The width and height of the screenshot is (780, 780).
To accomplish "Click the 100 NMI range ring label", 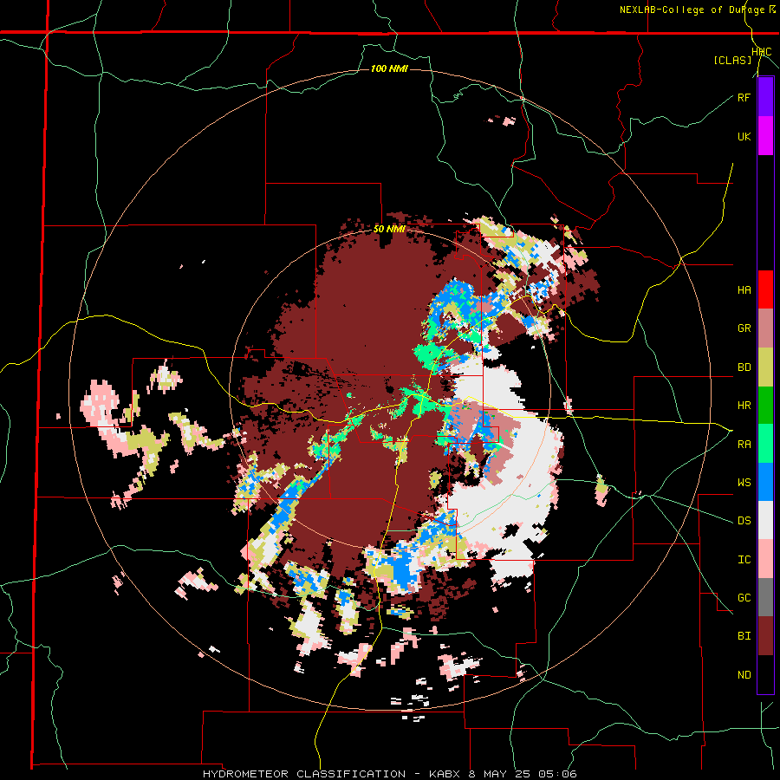I will click(x=389, y=68).
